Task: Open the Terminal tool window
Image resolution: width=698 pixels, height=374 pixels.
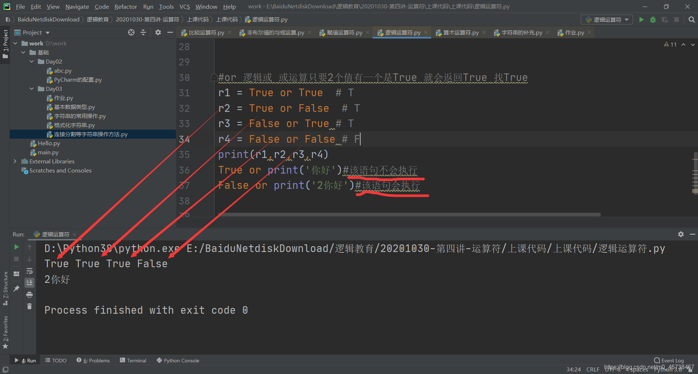Action: pos(133,361)
